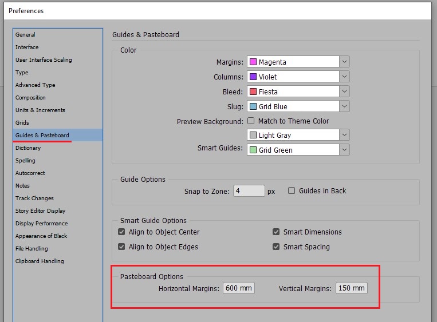Screen dimensions: 437x322
Task: Click the Horizontal Margins input field
Action: (x=239, y=288)
